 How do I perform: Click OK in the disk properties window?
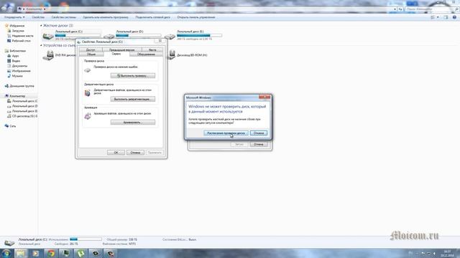(116, 153)
